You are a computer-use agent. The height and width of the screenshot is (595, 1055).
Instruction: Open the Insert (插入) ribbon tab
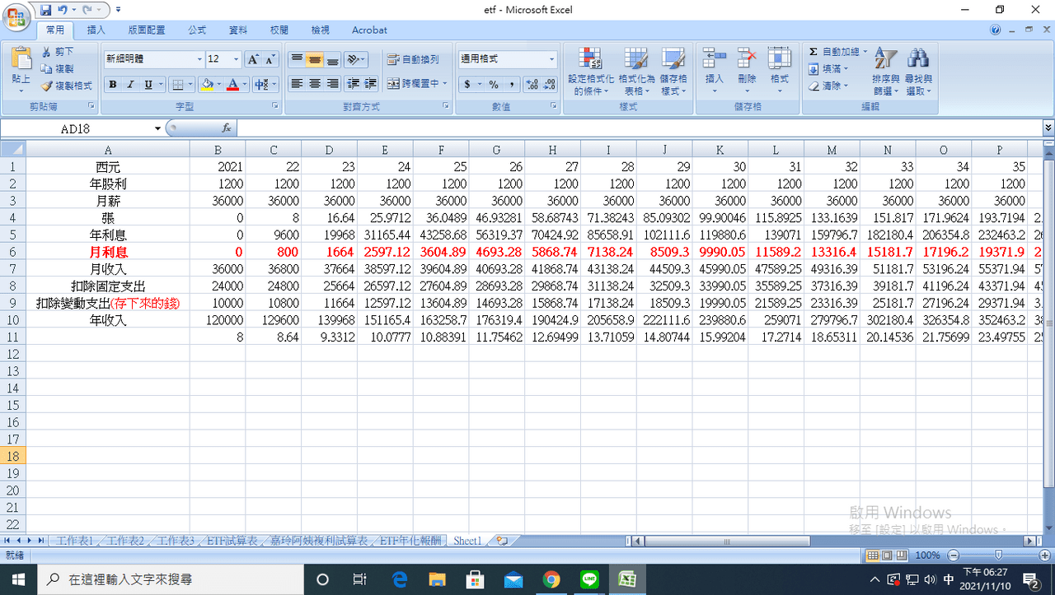96,30
